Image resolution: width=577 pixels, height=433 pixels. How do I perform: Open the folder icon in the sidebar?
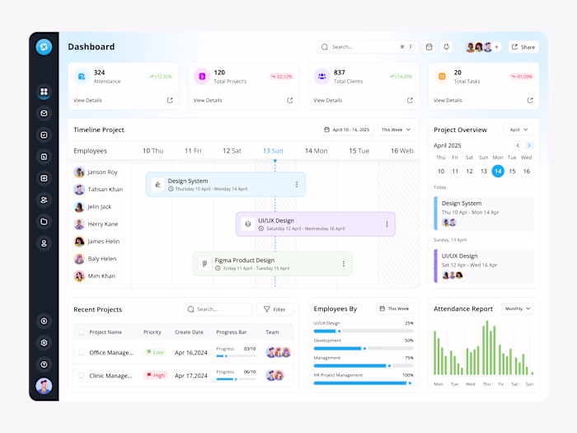point(44,222)
